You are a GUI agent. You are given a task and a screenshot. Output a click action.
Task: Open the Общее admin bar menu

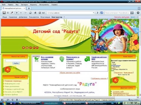(x=5, y=17)
